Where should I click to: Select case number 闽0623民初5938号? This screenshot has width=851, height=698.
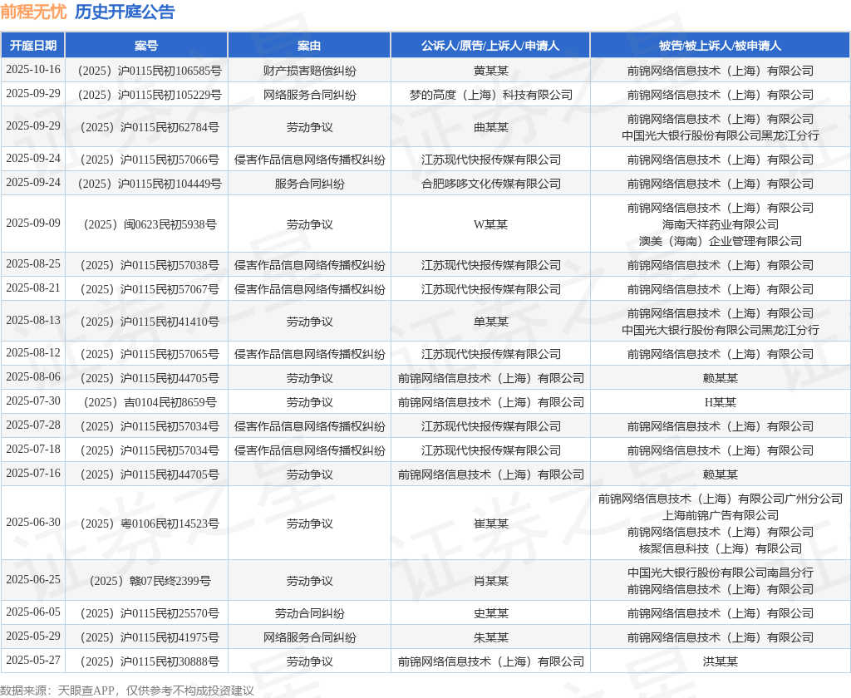click(x=150, y=224)
